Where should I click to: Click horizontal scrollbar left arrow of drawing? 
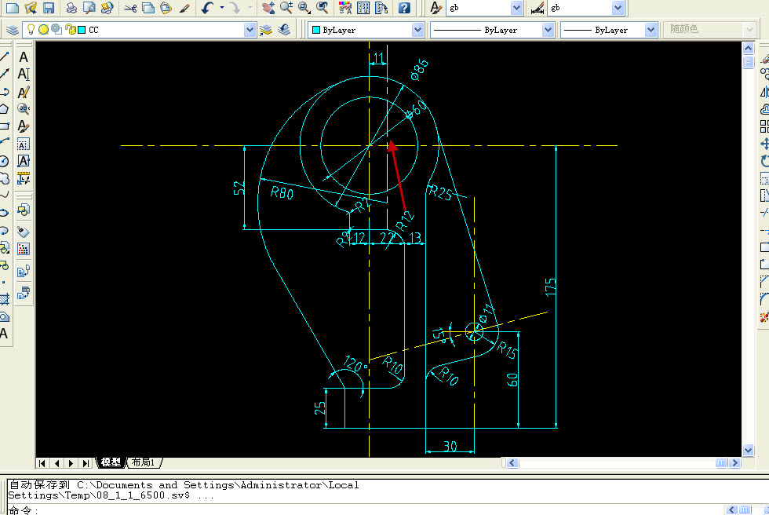point(512,463)
